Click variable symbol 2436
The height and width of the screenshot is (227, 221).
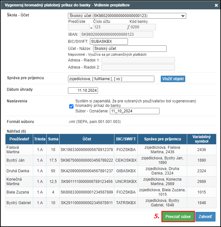coord(202,150)
